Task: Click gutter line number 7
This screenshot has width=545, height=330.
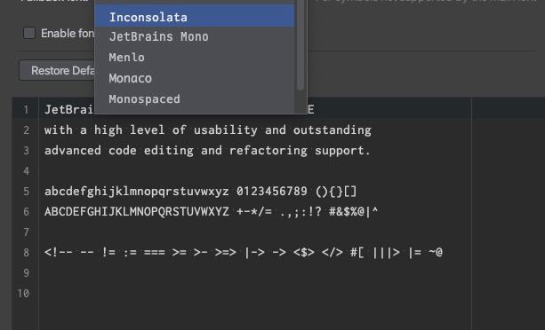Action: [26, 232]
